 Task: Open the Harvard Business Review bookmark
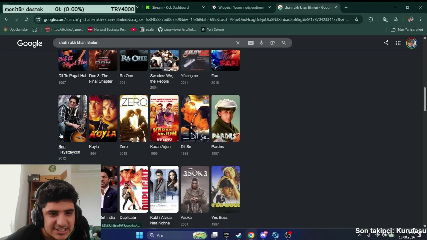pos(107,30)
